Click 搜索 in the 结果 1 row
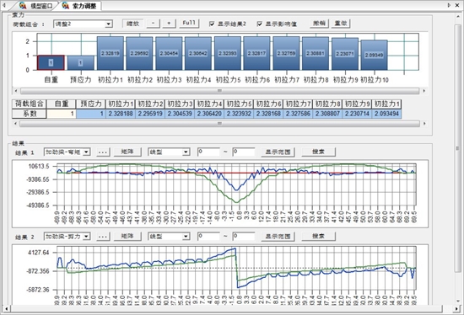464x315 pixels. pos(318,152)
